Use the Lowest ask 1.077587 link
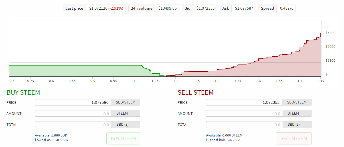The height and width of the screenshot is (147, 344). pyautogui.click(x=52, y=140)
